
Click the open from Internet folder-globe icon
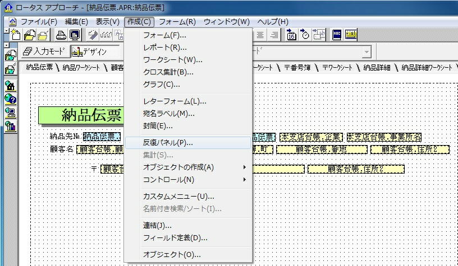pos(11,55)
